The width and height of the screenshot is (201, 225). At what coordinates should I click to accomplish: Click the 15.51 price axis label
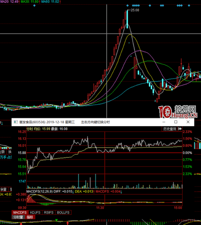(22, 174)
